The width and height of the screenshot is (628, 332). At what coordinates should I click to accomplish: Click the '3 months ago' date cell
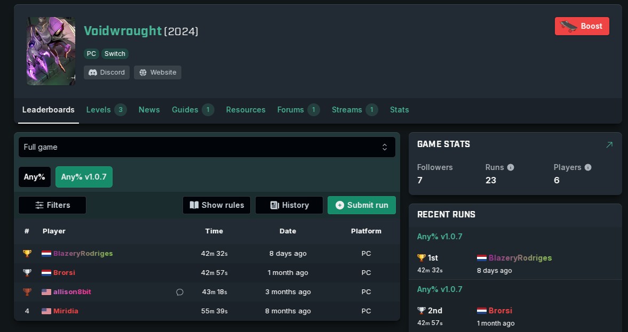click(288, 292)
